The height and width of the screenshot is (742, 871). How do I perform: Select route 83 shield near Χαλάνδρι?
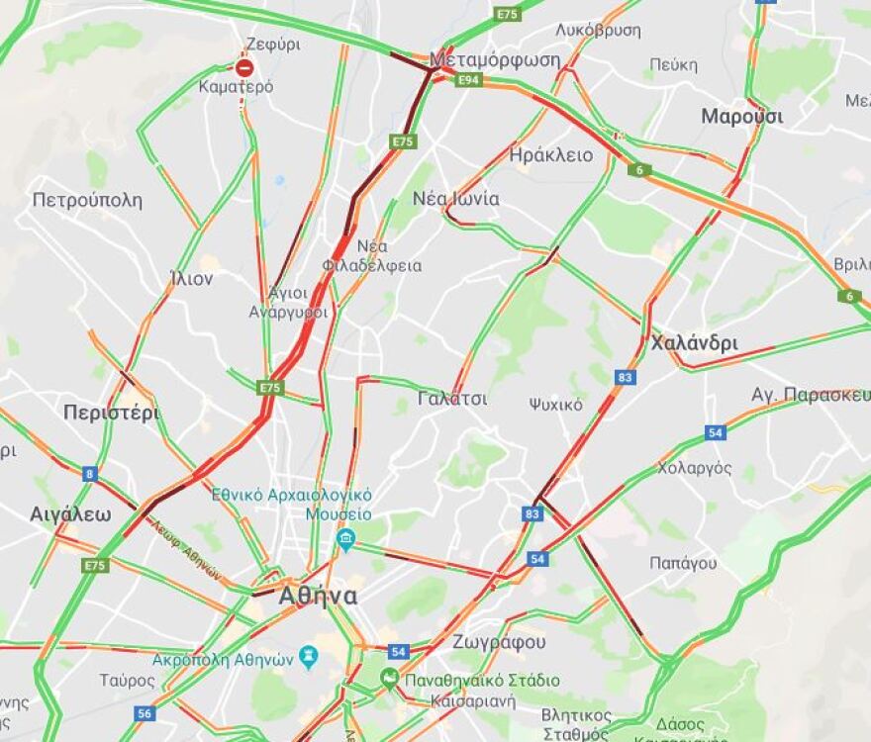[x=625, y=377]
